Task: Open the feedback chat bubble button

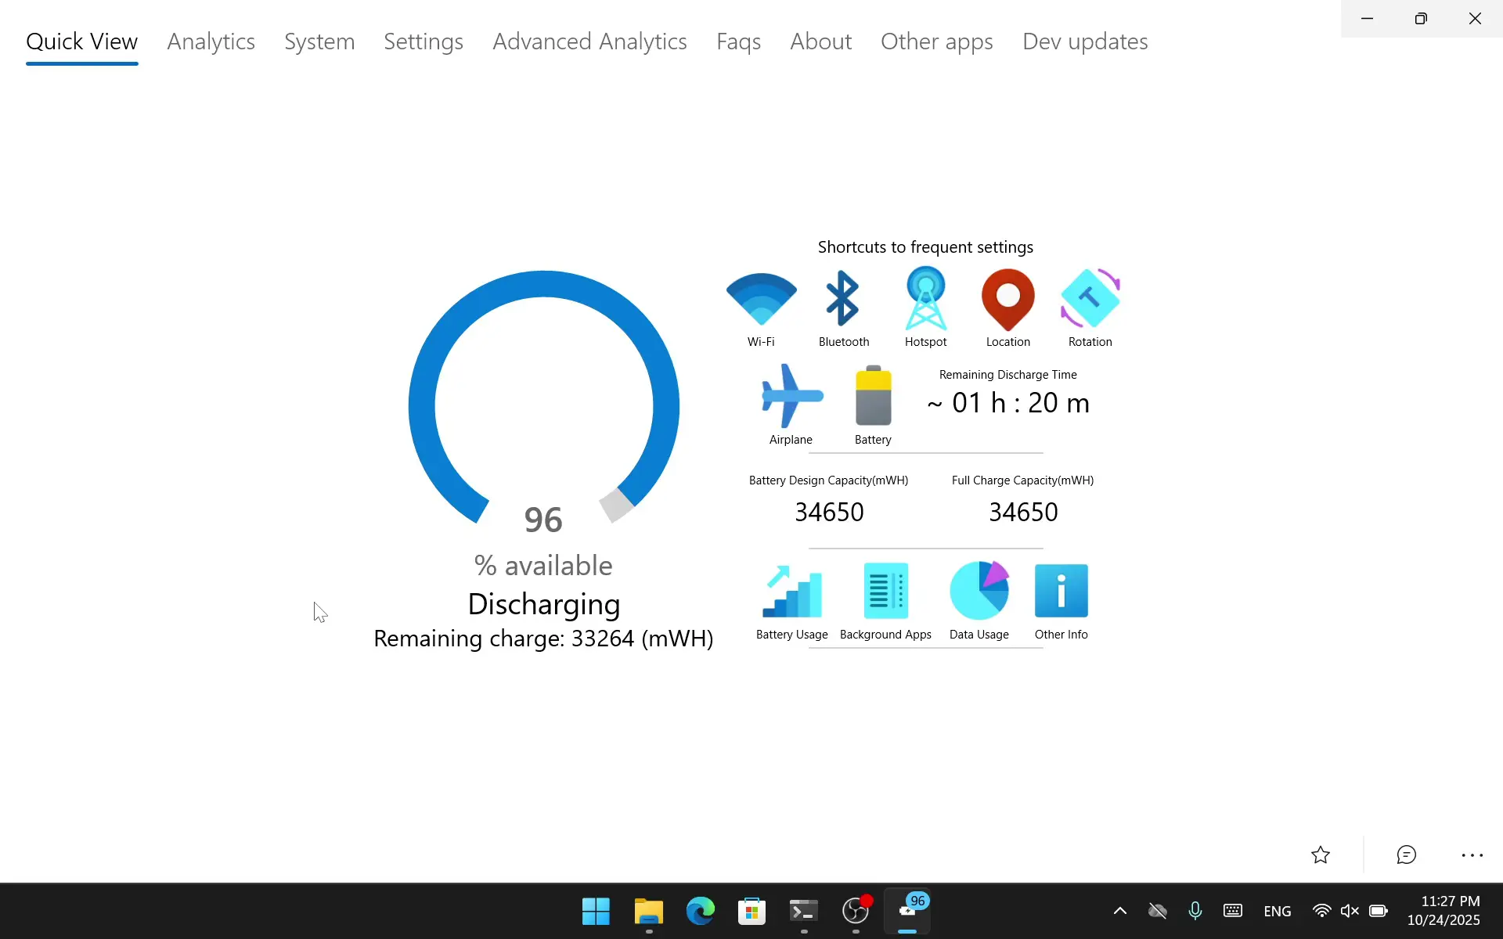Action: click(x=1406, y=855)
